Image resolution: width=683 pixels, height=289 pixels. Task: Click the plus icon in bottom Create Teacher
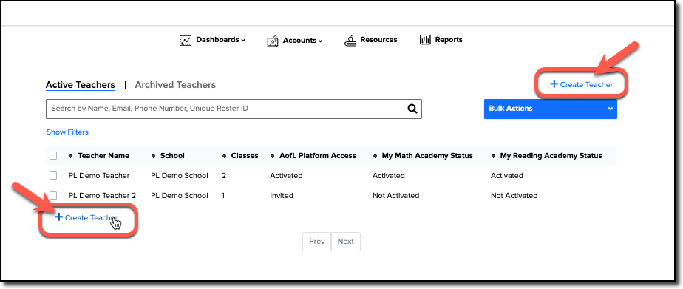click(x=59, y=217)
